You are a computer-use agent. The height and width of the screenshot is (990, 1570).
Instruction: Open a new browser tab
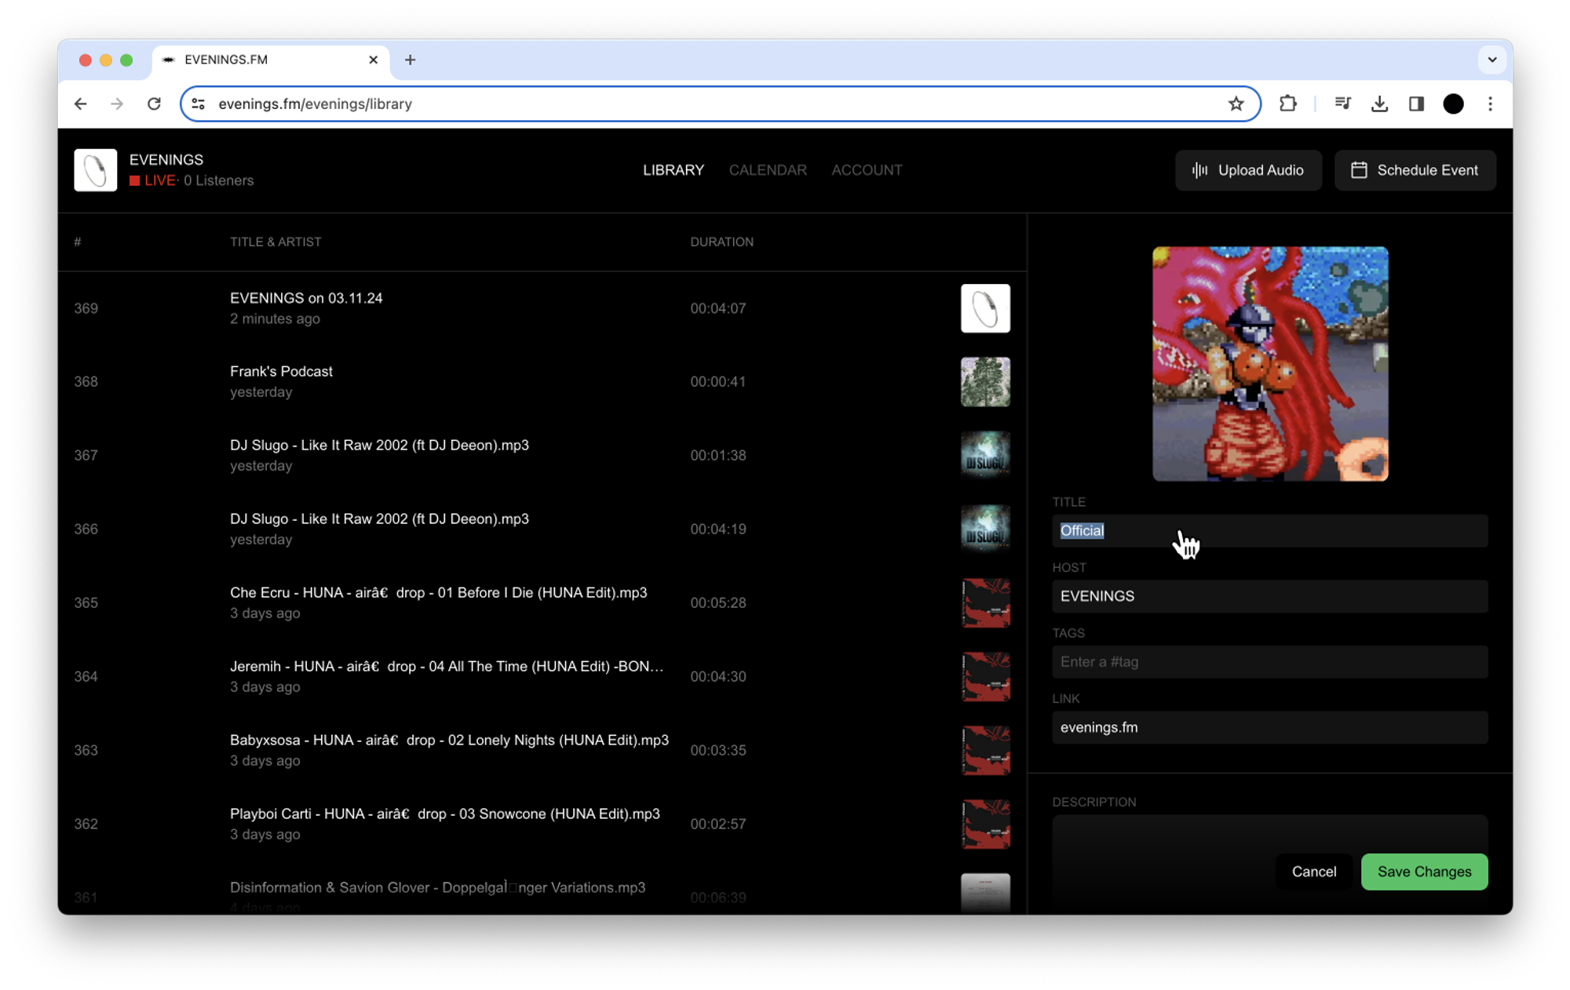point(410,60)
